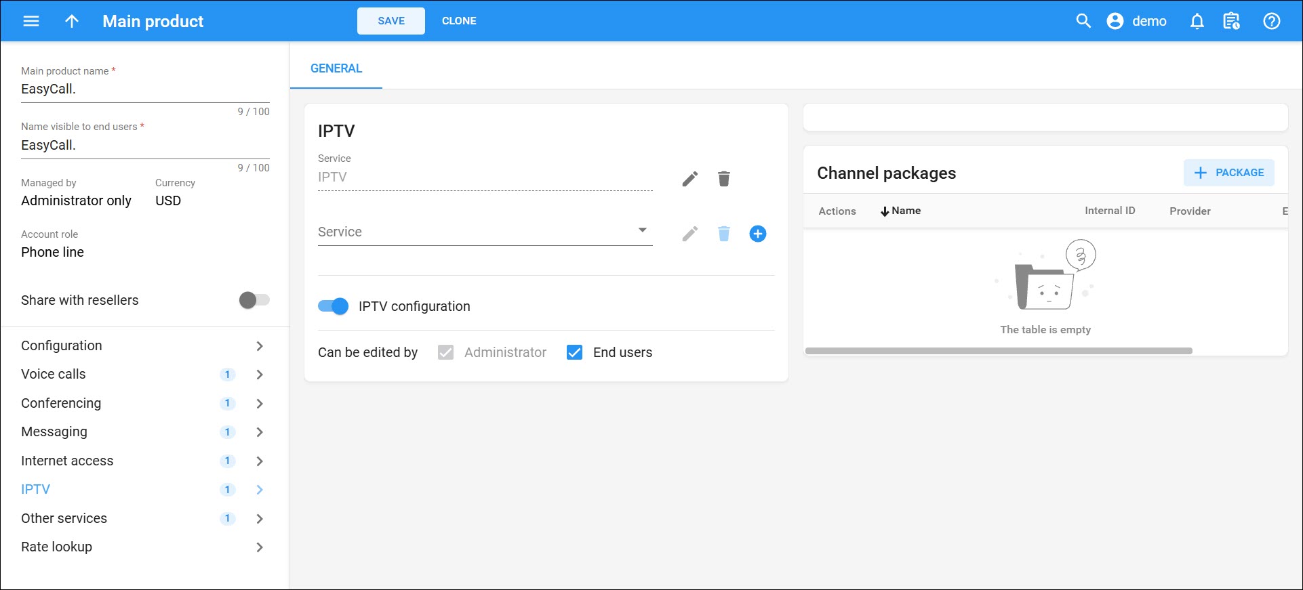Toggle Share with resellers switch
The height and width of the screenshot is (590, 1303).
coord(254,300)
